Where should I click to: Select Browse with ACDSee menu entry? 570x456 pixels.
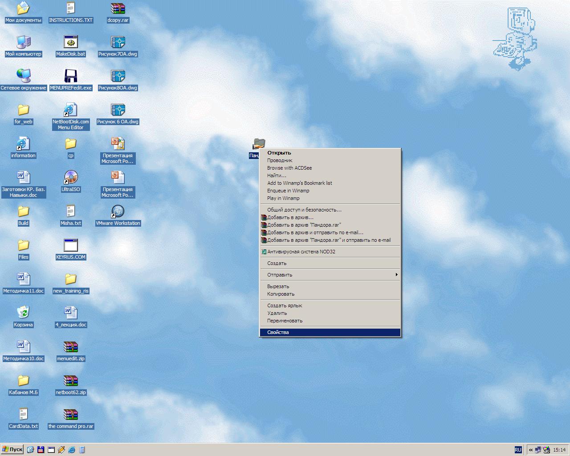click(x=289, y=168)
